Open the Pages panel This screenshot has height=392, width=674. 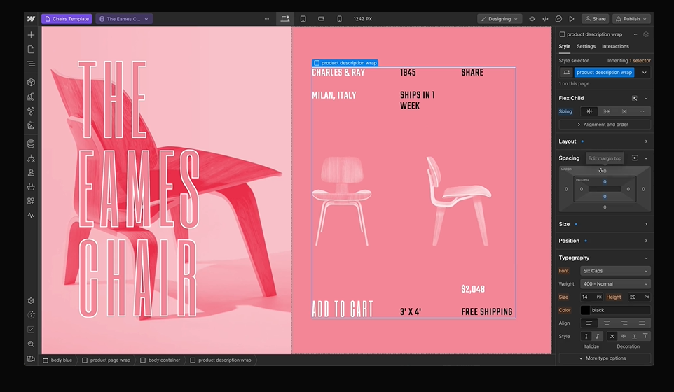(x=31, y=50)
